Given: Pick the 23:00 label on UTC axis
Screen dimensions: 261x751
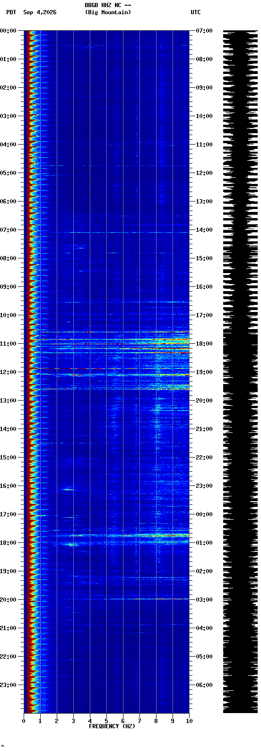Looking at the screenshot, I should (x=204, y=486).
